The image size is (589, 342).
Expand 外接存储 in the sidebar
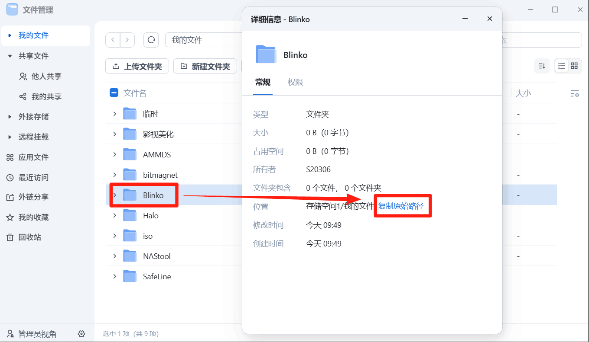[10, 117]
